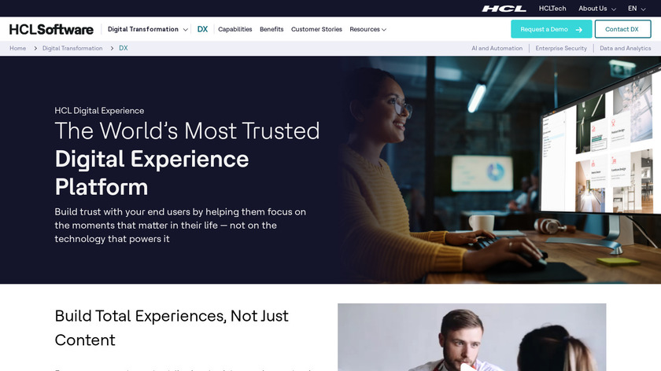Viewport: 661px width, 371px height.
Task: Select the Benefits nav item
Action: click(x=271, y=29)
